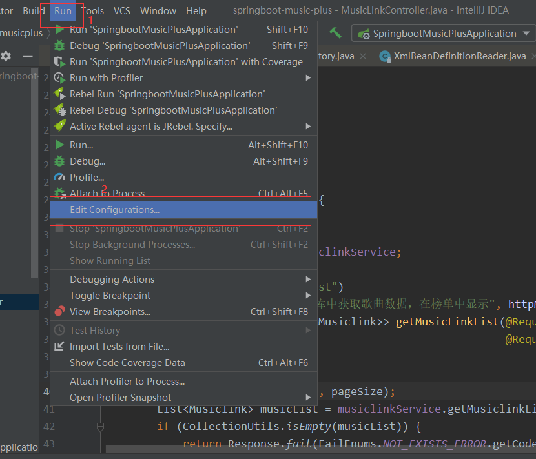Click XmlBeanDefinitionReader.java class icon
The width and height of the screenshot is (536, 459).
(x=385, y=56)
